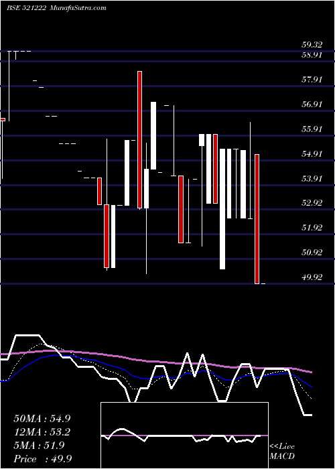Click inside the MACD indicator panel
This screenshot has width=335, height=469.
click(x=184, y=435)
